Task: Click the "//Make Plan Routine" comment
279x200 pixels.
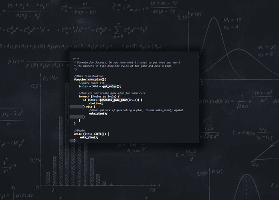Action: pos(89,76)
